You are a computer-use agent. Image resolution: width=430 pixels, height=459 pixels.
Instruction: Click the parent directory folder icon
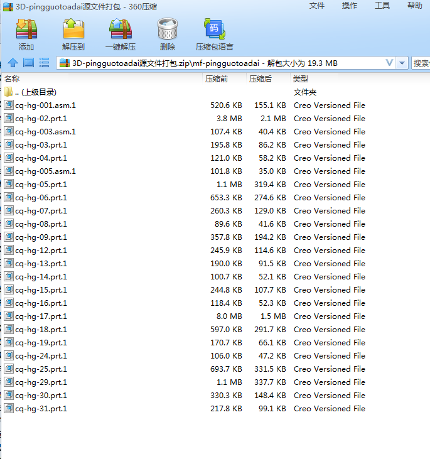pos(9,92)
